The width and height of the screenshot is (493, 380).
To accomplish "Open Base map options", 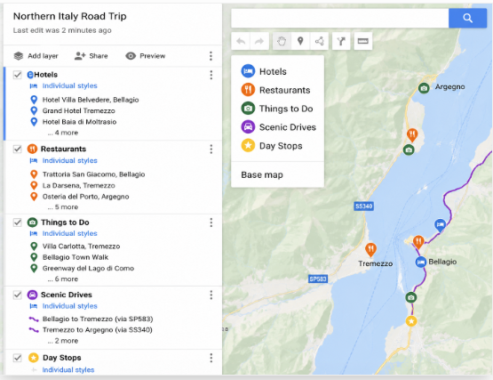I will coord(262,175).
